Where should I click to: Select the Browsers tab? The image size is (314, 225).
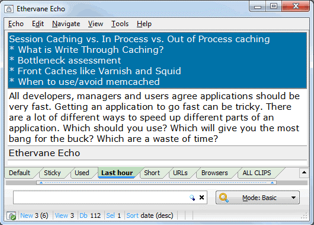coord(214,173)
